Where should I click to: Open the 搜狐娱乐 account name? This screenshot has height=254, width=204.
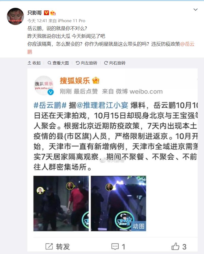[x=75, y=81]
